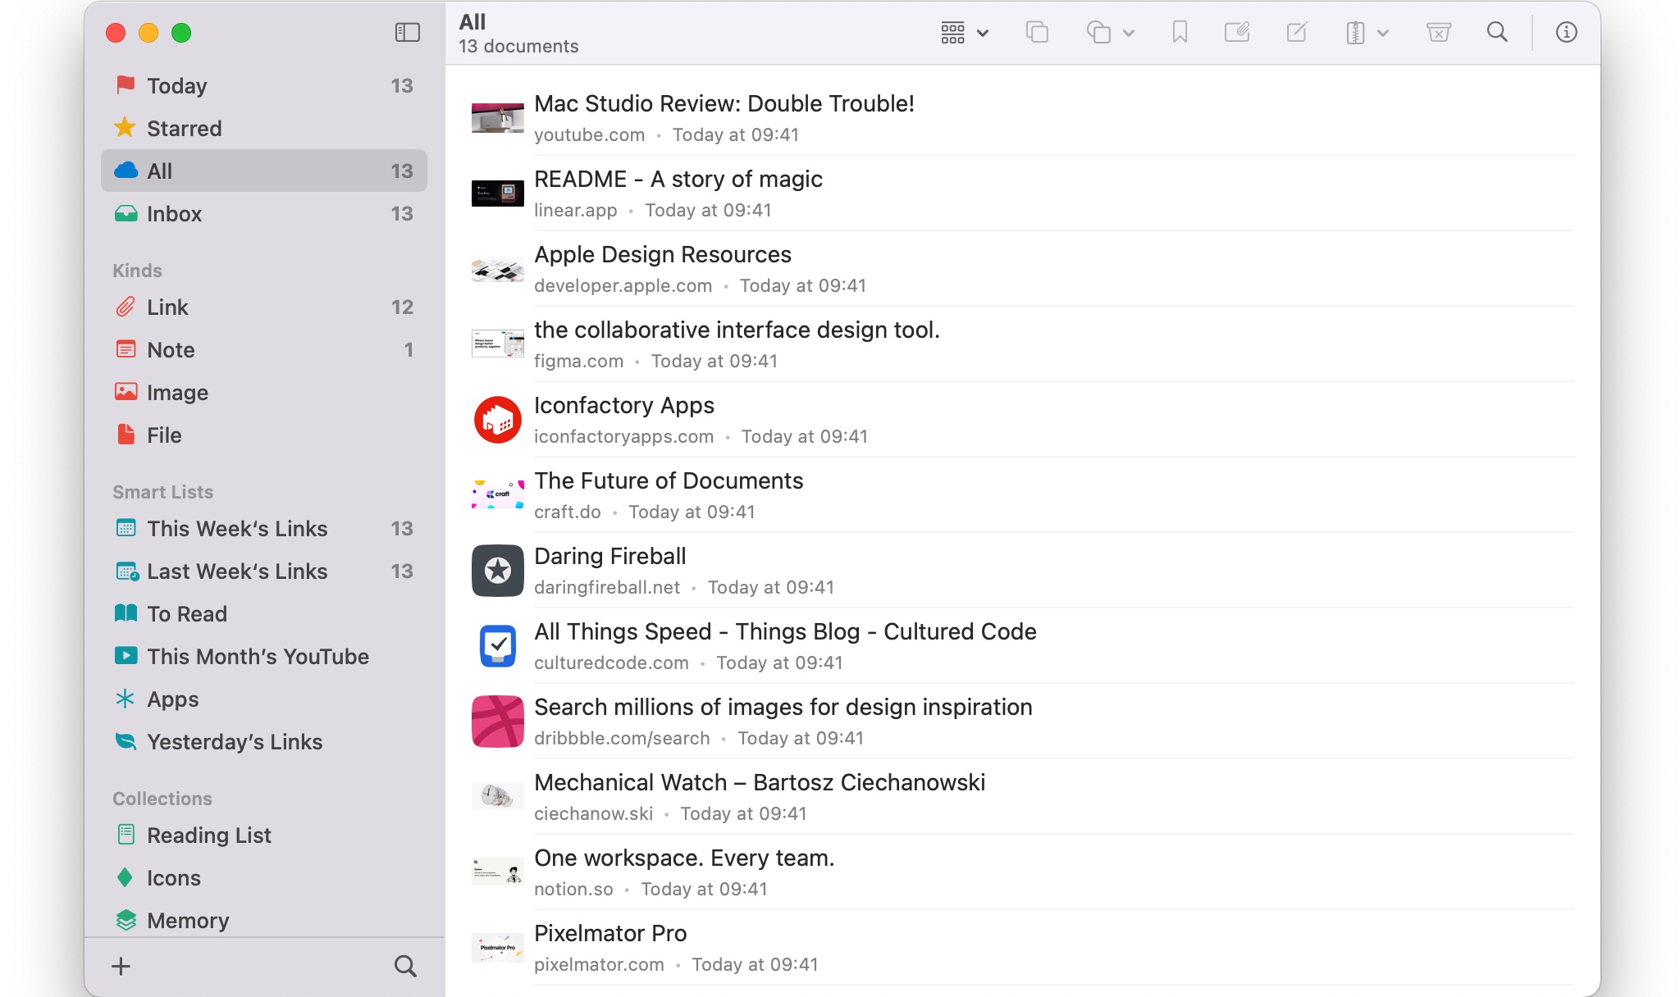Toggle the Inbox section visibility
The height and width of the screenshot is (997, 1680).
click(173, 212)
